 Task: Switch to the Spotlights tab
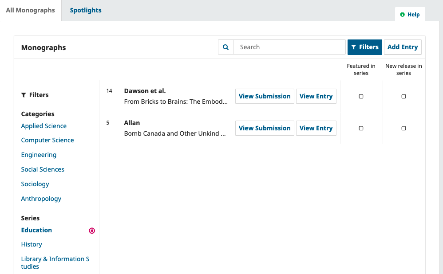pos(86,10)
